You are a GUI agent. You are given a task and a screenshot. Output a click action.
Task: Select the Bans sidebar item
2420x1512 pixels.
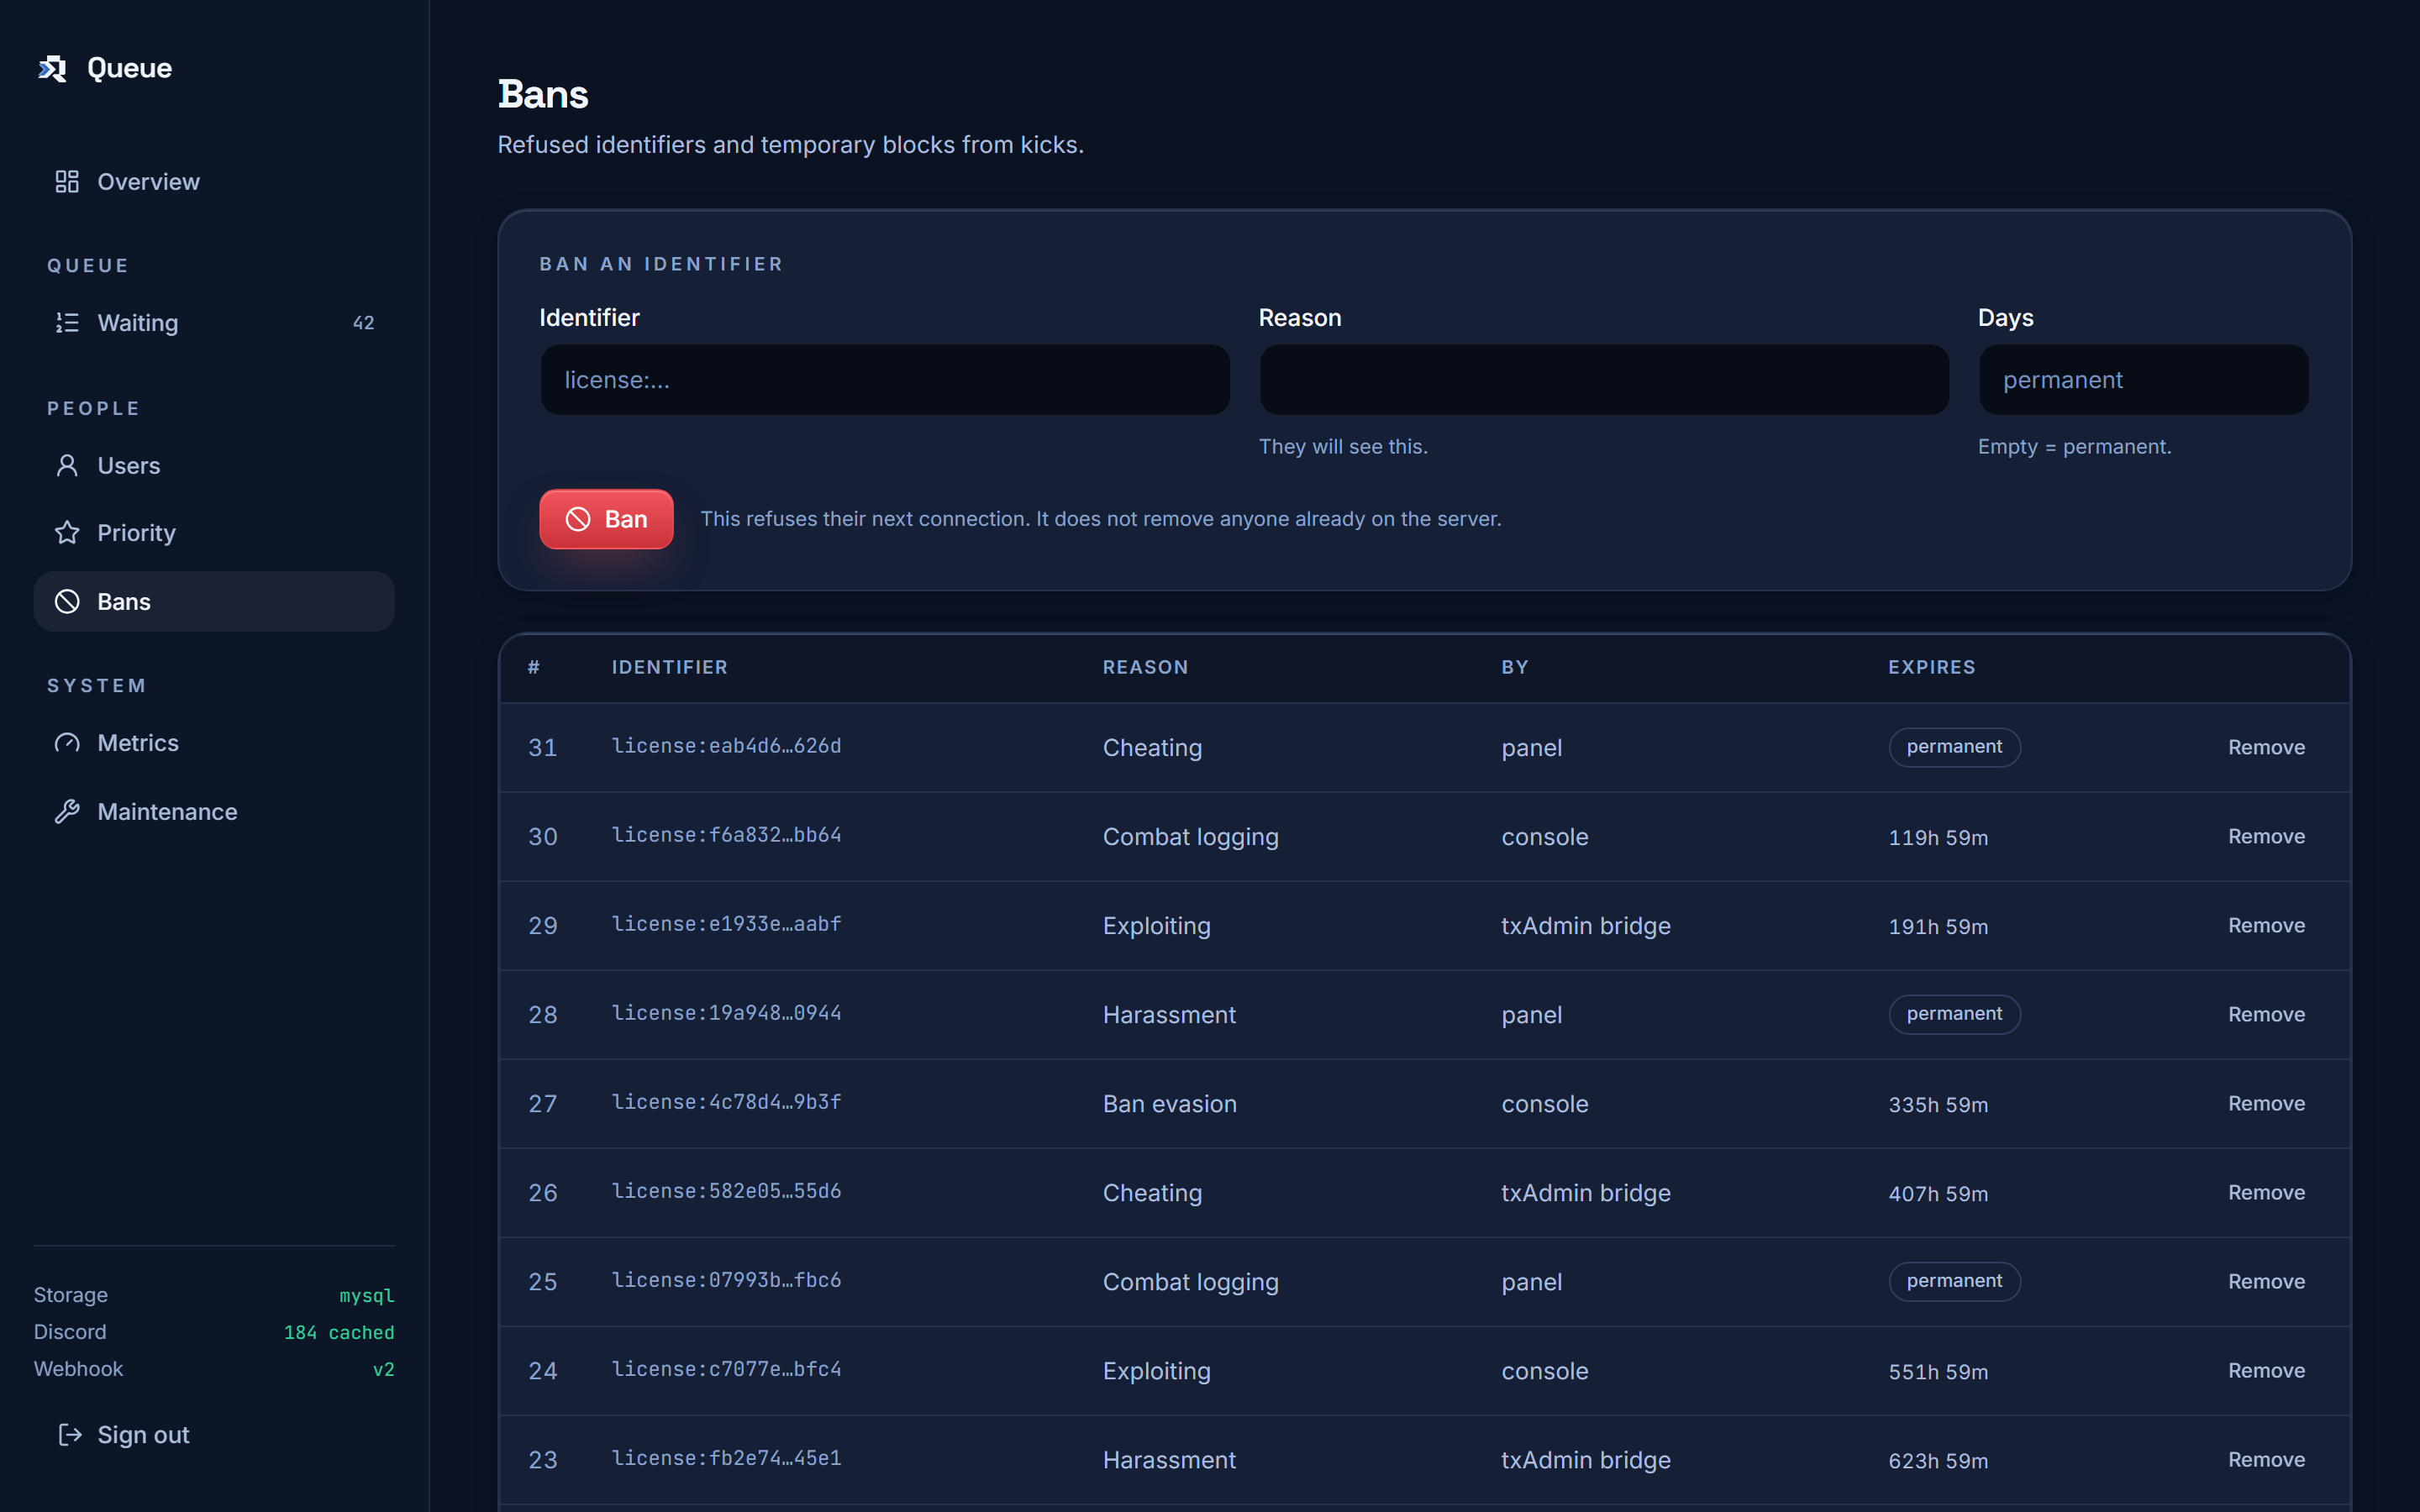tap(214, 602)
